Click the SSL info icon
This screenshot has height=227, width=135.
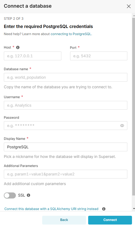click(29, 195)
